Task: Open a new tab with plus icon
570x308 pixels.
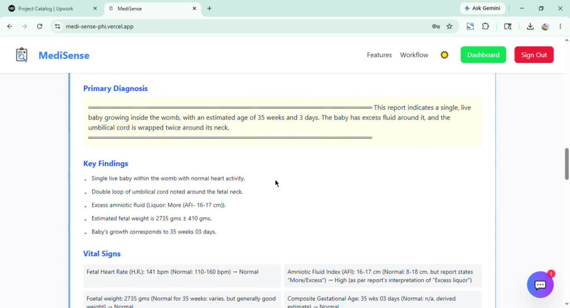Action: click(209, 9)
